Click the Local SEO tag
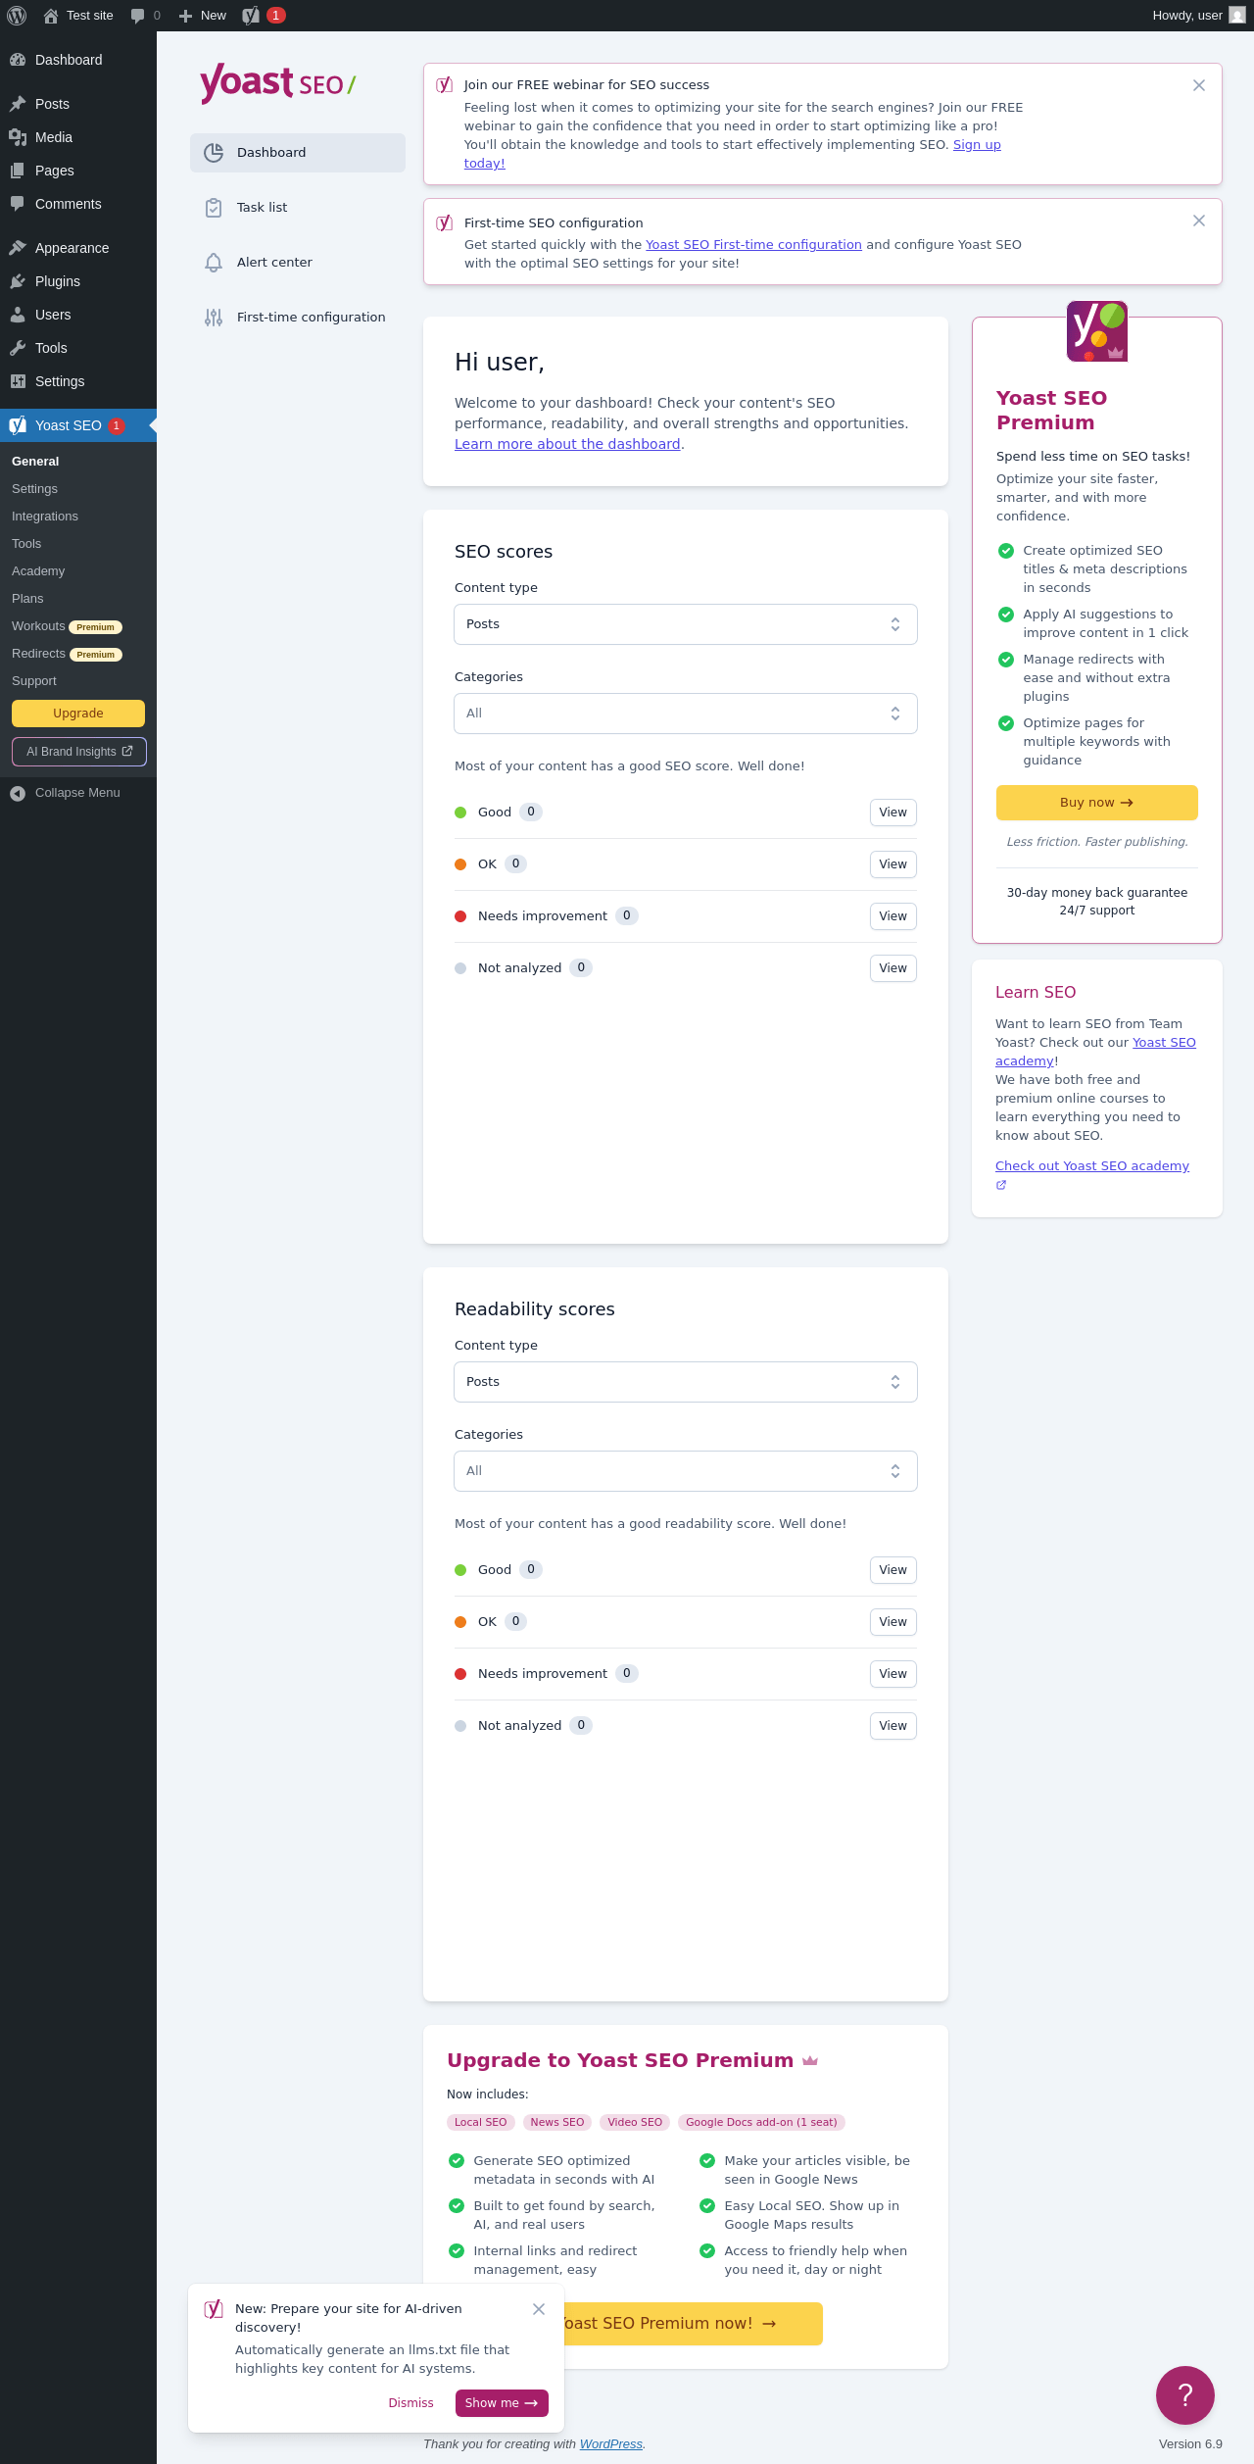This screenshot has width=1254, height=2464. pyautogui.click(x=481, y=2122)
